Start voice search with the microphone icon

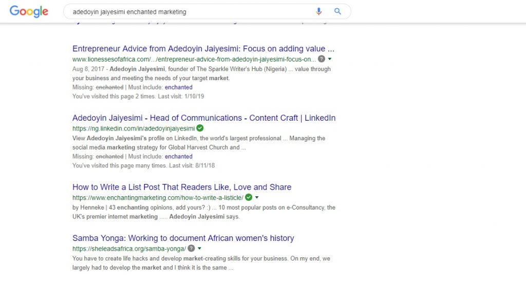(319, 11)
